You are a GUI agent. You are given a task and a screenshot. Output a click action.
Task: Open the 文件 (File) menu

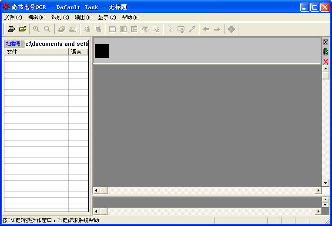pyautogui.click(x=13, y=17)
